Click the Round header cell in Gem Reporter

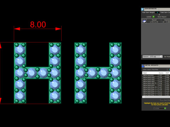click(x=154, y=20)
